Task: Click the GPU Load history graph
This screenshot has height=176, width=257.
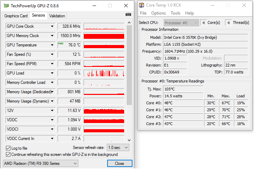Action: (x=104, y=73)
